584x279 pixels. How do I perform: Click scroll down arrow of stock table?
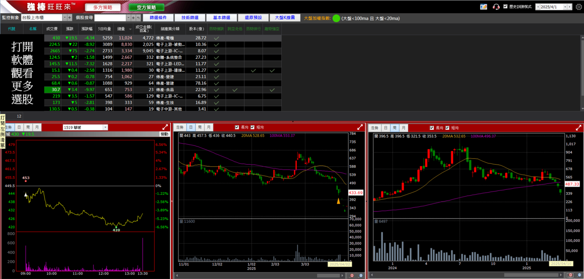(582, 109)
